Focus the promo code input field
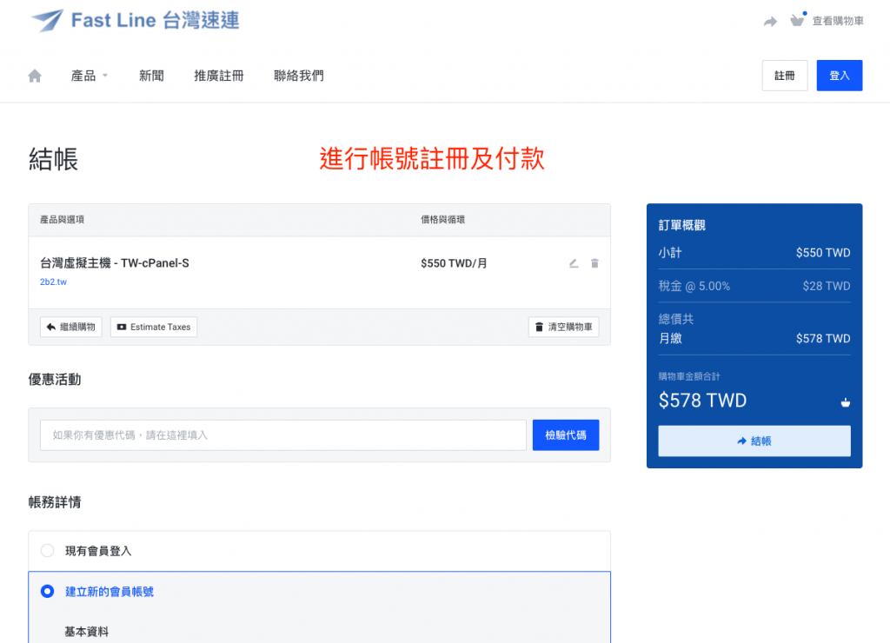This screenshot has width=890, height=643. tap(283, 435)
